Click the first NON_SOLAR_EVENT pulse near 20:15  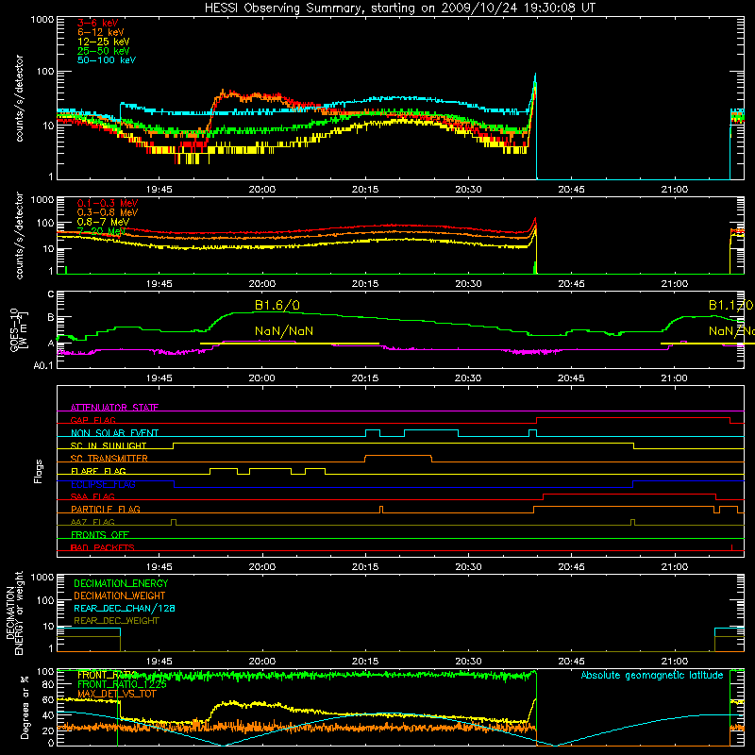tap(373, 430)
